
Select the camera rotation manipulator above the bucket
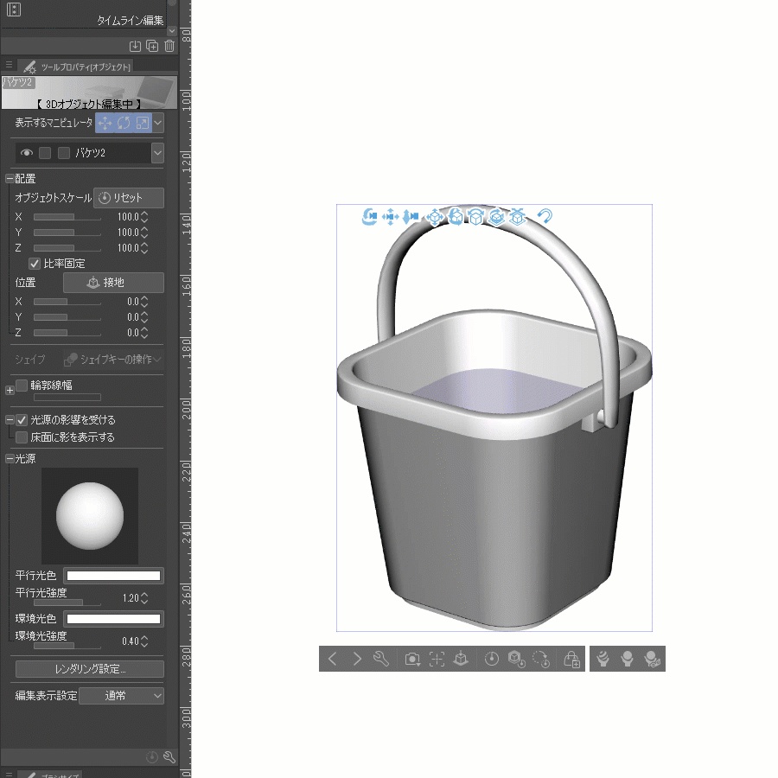coord(369,216)
